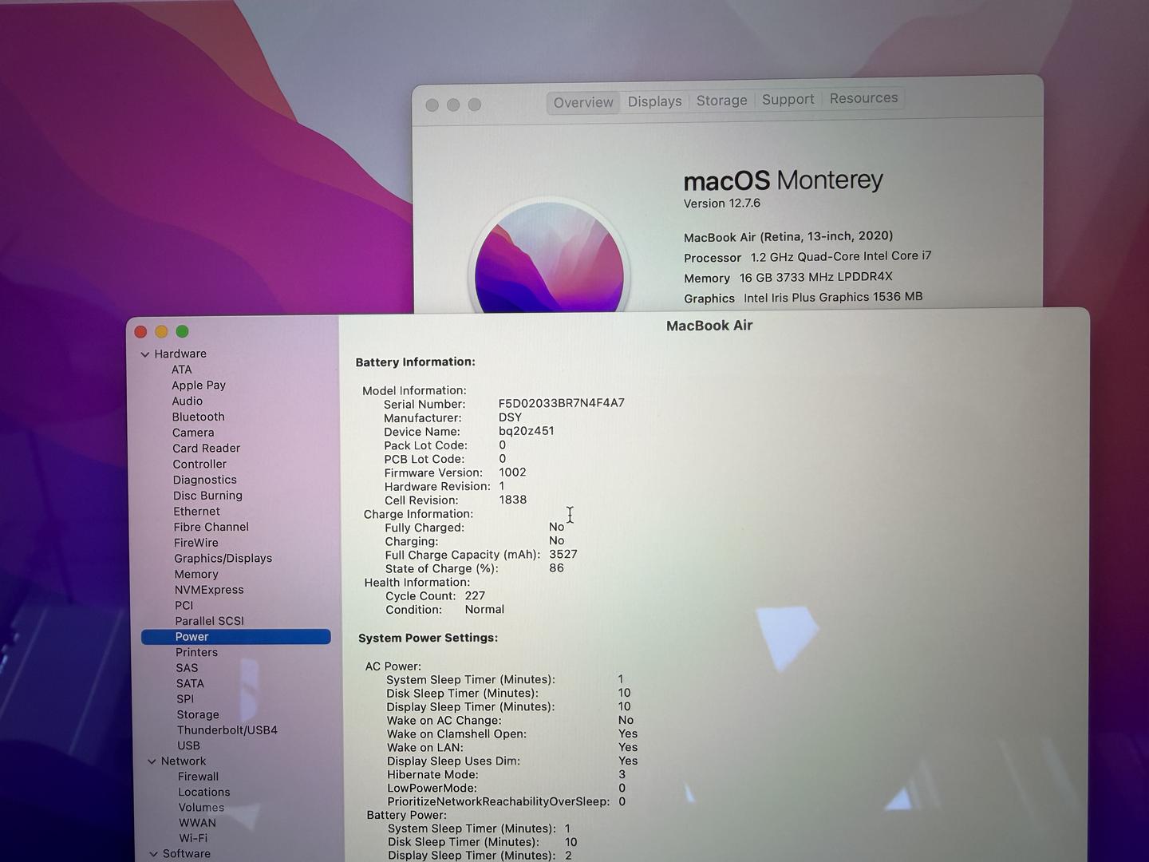
Task: Click the Battery Information heading
Action: tap(415, 362)
